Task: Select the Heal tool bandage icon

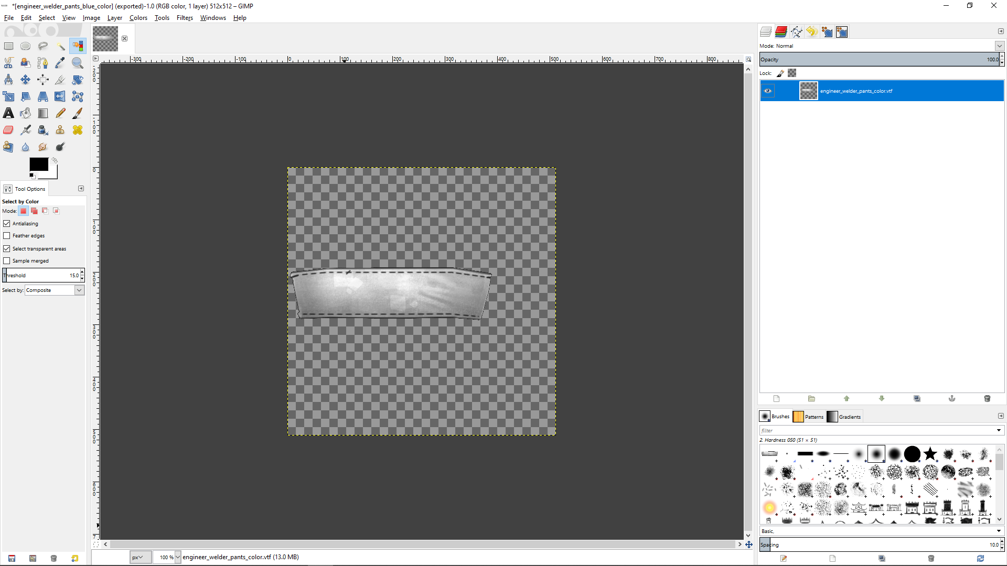Action: click(x=78, y=130)
